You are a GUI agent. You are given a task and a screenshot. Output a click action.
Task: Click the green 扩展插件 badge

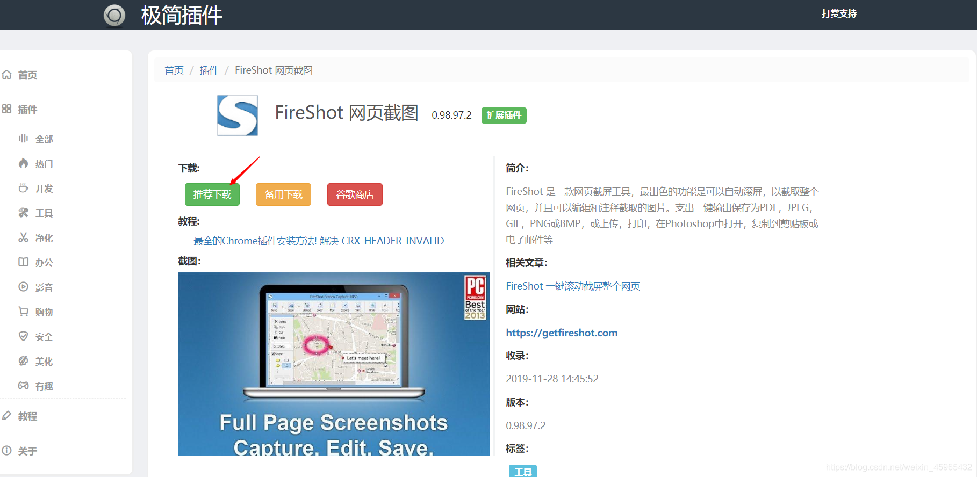point(504,115)
